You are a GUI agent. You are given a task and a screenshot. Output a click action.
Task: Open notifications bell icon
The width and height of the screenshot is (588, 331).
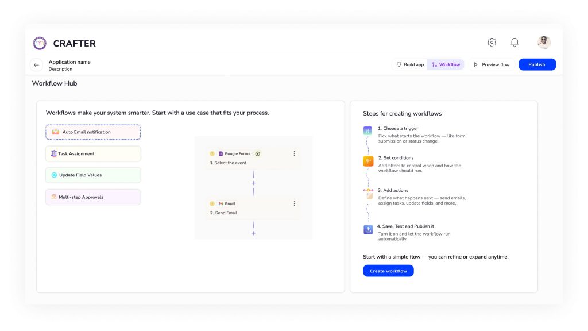click(x=514, y=43)
